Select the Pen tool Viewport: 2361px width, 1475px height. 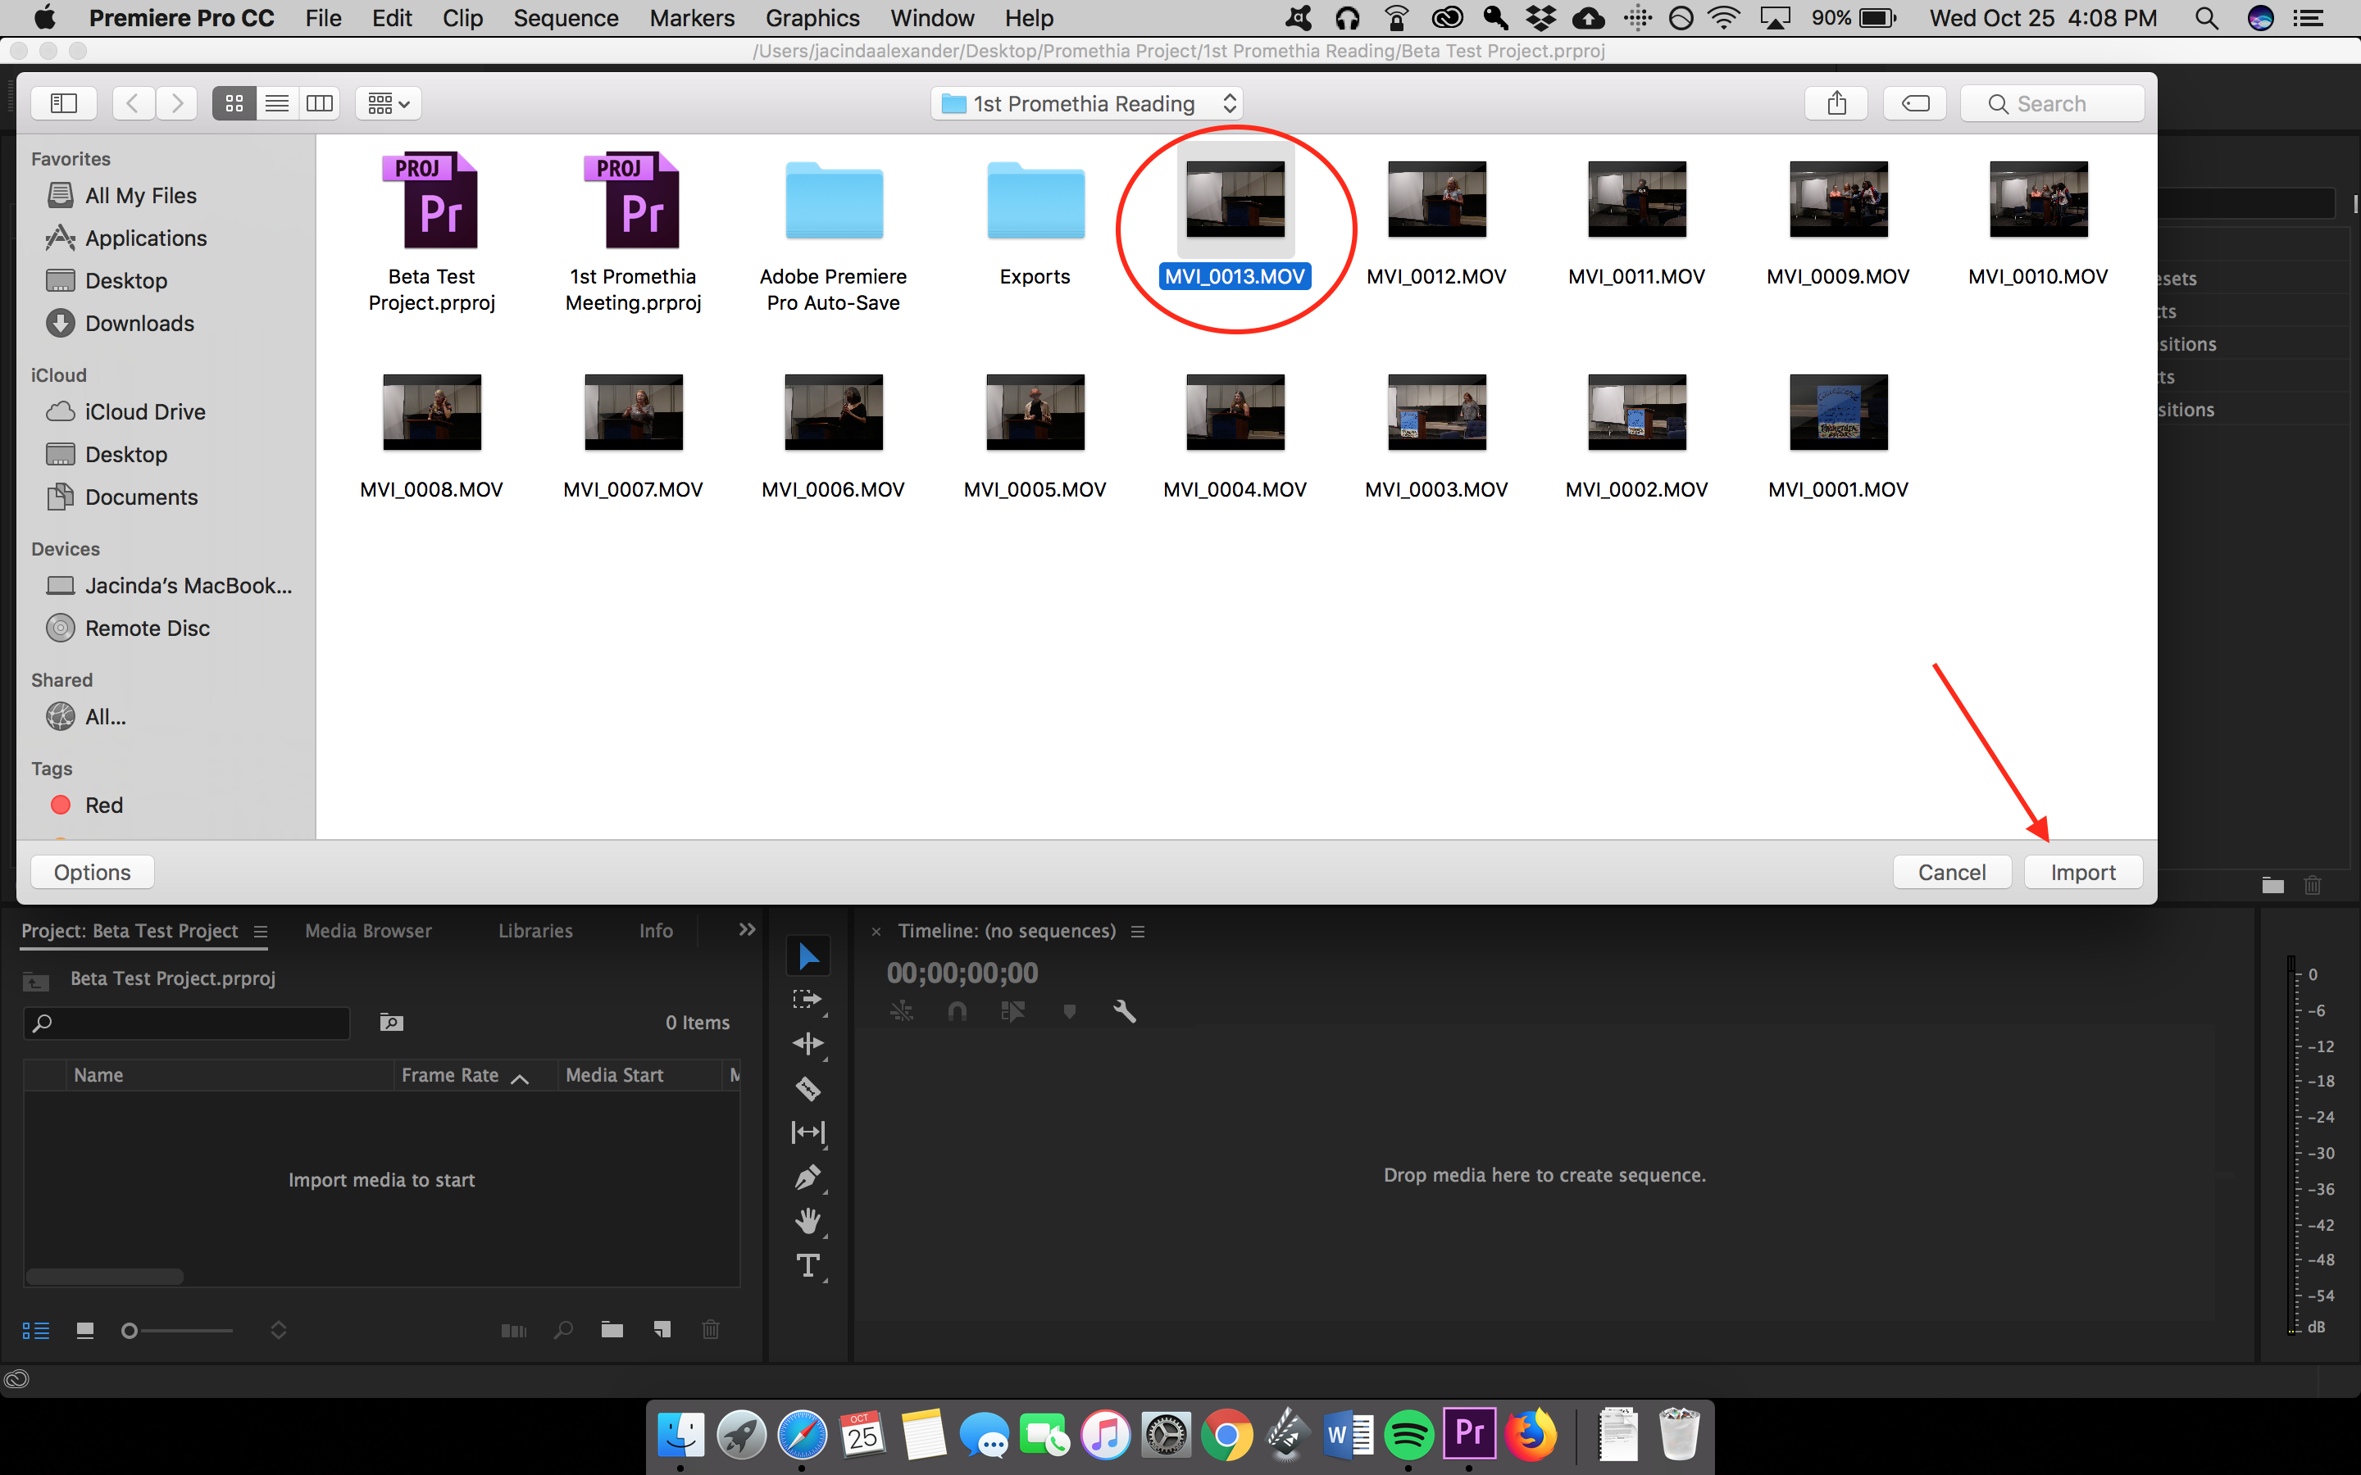807,1178
